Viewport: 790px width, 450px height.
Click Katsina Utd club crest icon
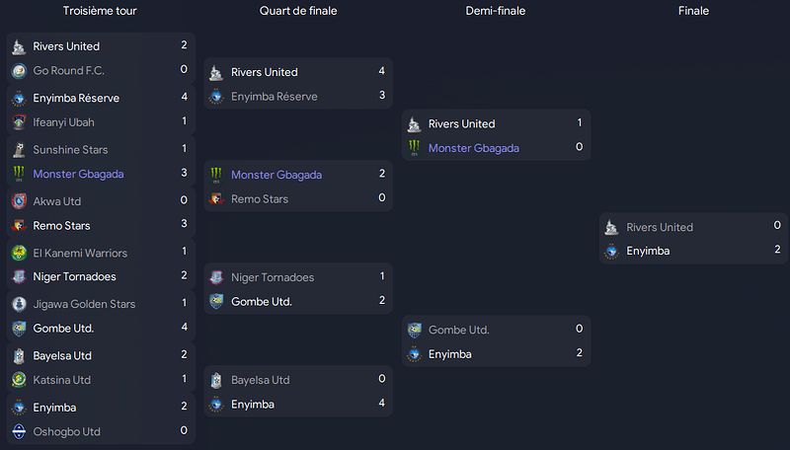pyautogui.click(x=19, y=380)
